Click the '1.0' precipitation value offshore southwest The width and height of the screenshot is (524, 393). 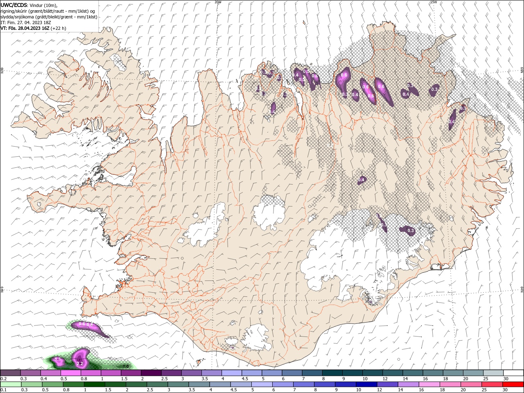126,366
